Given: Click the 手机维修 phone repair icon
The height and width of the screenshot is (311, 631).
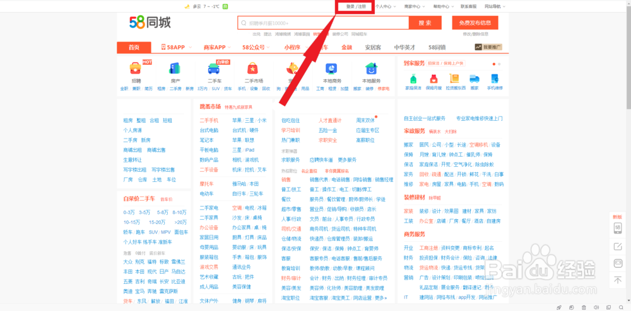Looking at the screenshot, I should pos(495,79).
